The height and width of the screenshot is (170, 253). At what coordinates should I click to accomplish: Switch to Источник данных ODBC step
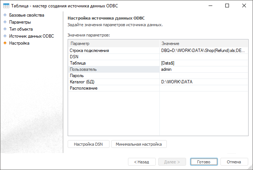(x=31, y=36)
